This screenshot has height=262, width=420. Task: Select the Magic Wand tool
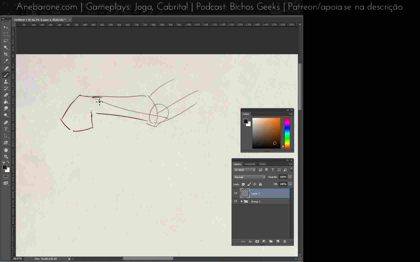coord(6,47)
